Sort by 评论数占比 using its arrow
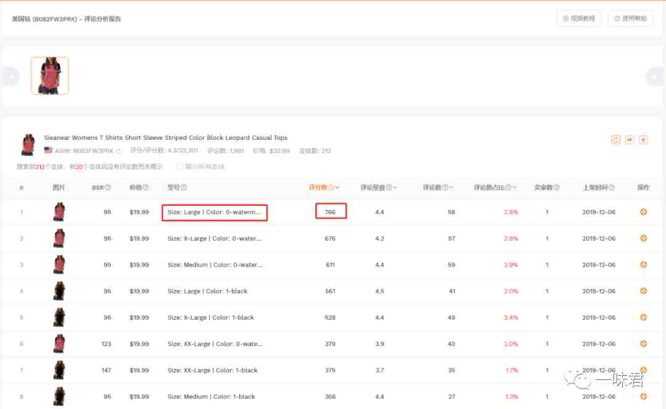 click(x=514, y=187)
